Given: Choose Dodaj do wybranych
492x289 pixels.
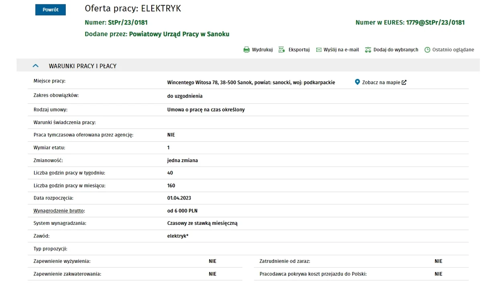Looking at the screenshot, I should click(396, 50).
